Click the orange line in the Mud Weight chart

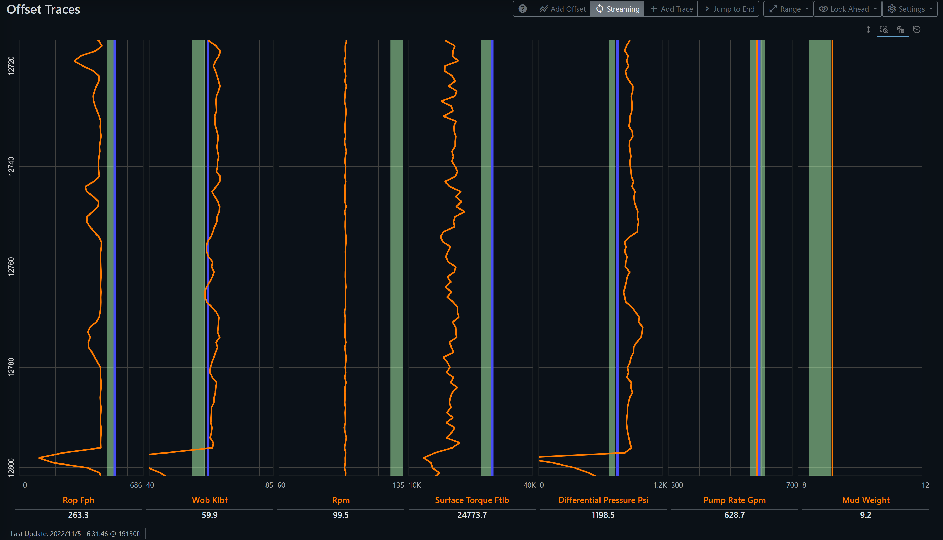(832, 258)
